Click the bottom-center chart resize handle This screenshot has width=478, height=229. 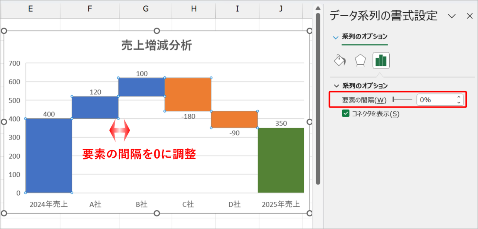(x=157, y=213)
